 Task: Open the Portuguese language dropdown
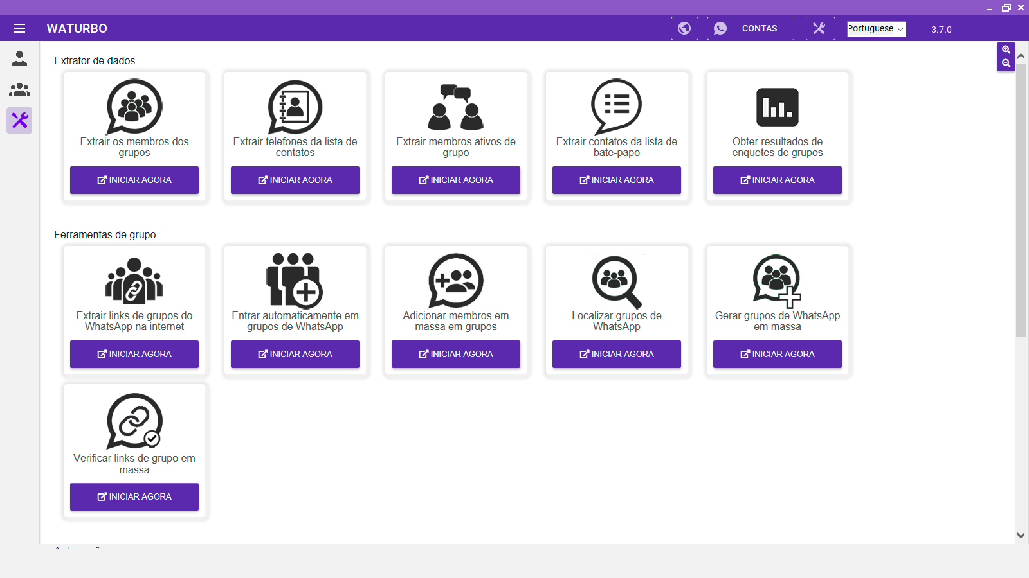[x=876, y=29]
